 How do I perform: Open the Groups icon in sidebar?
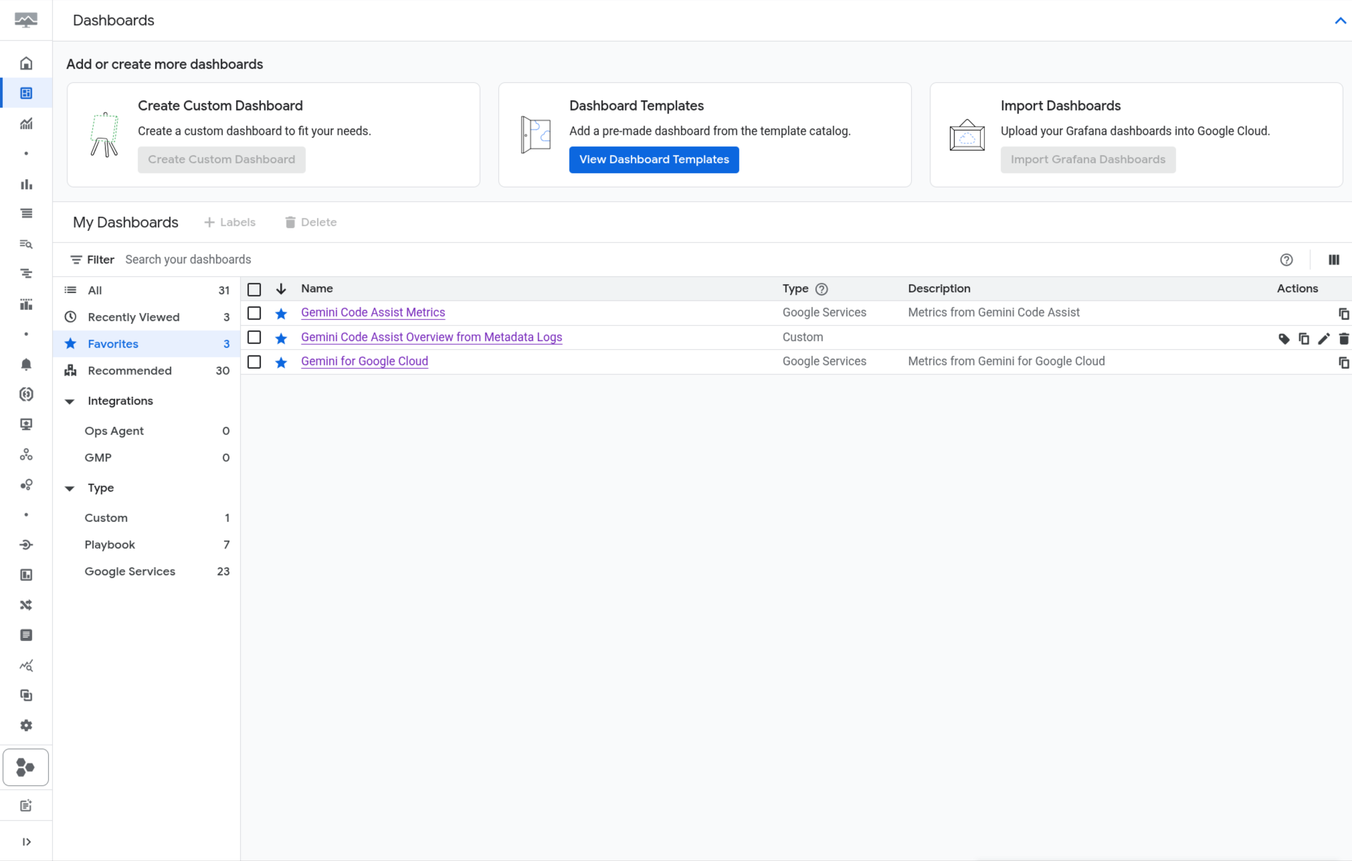point(26,454)
